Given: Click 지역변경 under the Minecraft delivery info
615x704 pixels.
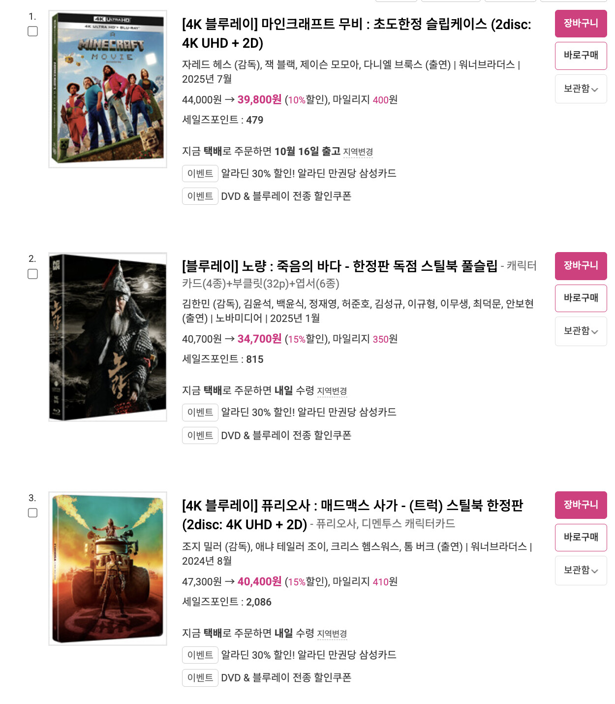Looking at the screenshot, I should click(x=358, y=152).
